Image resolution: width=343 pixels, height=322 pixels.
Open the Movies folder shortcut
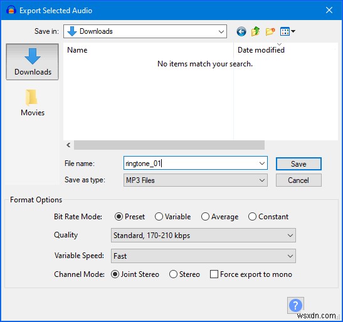click(x=33, y=103)
